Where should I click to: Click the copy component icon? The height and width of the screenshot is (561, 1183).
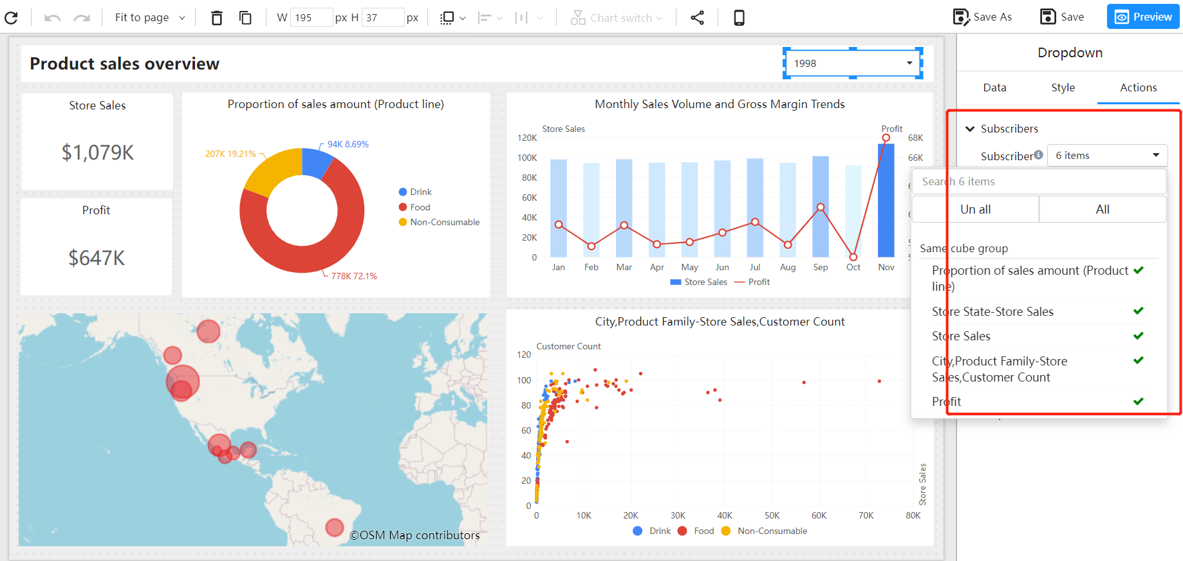[x=245, y=17]
